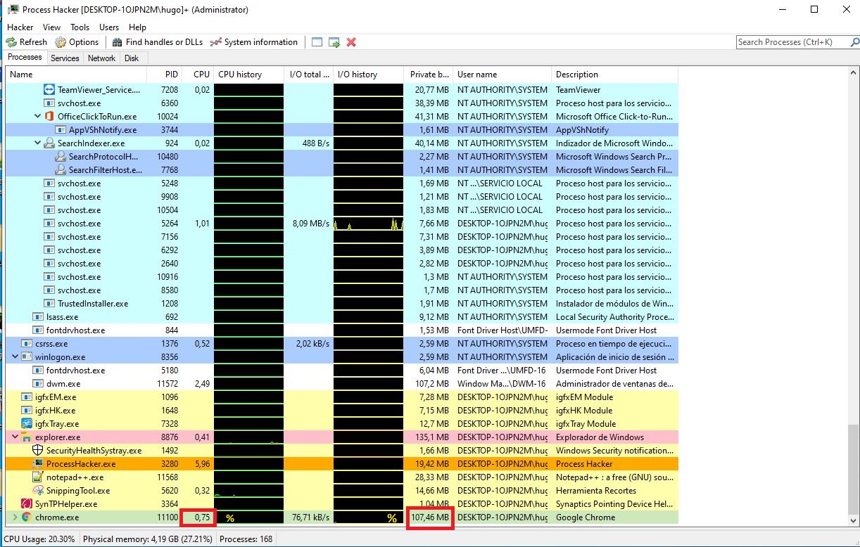Click the igfxEM.exe icon
The width and height of the screenshot is (860, 547).
[27, 397]
